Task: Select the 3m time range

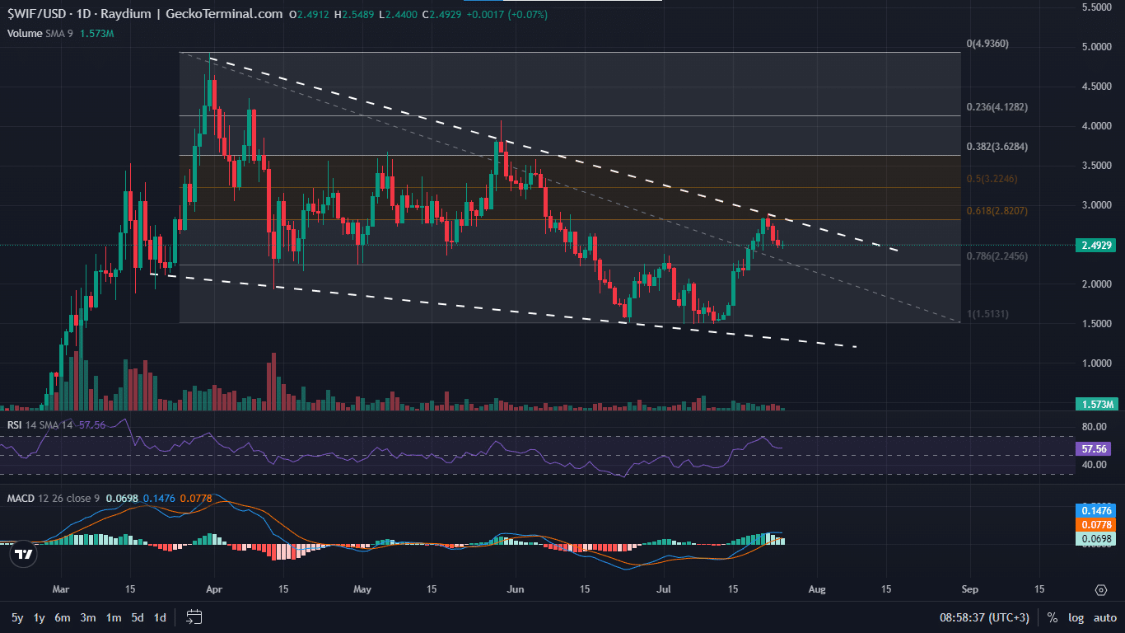Action: point(88,617)
